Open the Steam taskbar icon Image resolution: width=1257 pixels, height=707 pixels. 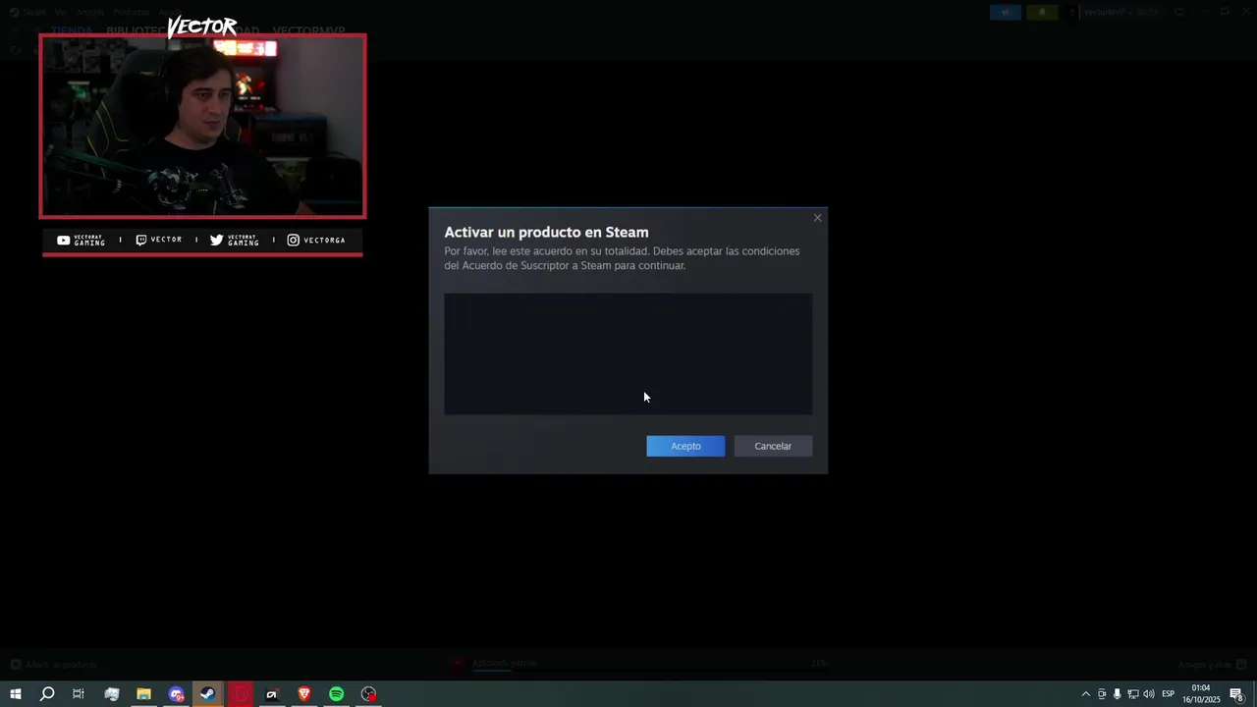[x=208, y=694]
